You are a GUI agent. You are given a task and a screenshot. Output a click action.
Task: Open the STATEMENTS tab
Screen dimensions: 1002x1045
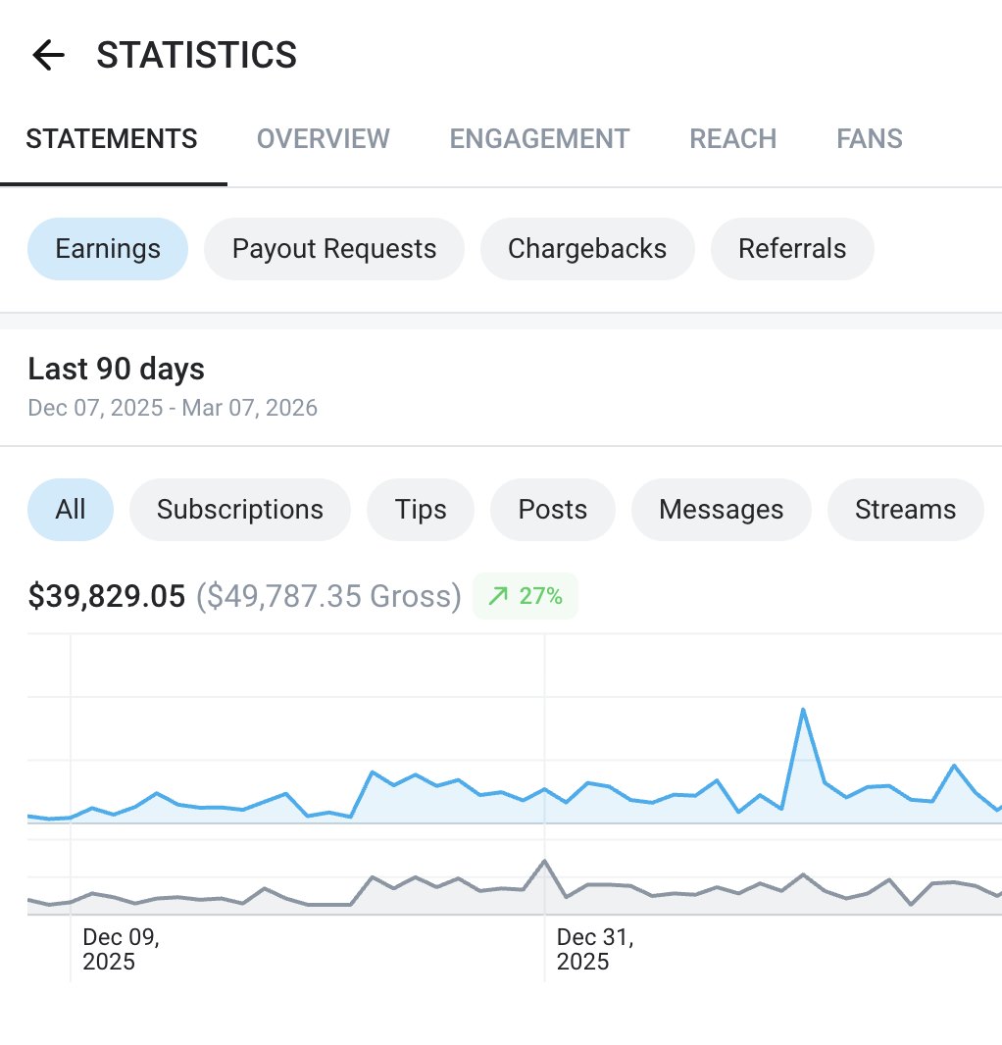(112, 138)
